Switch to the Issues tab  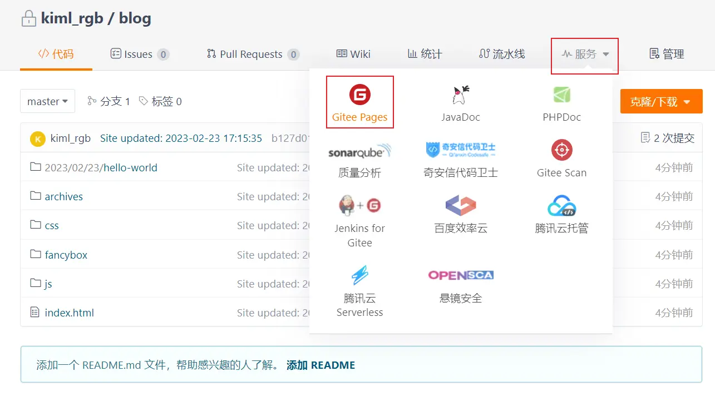point(139,55)
